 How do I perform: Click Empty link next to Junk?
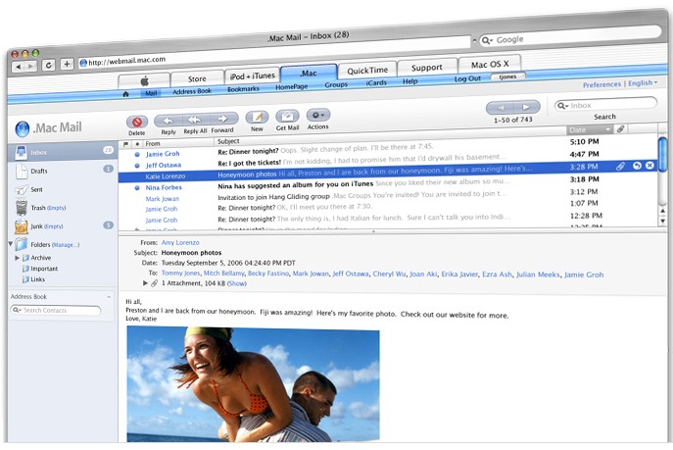click(x=54, y=226)
